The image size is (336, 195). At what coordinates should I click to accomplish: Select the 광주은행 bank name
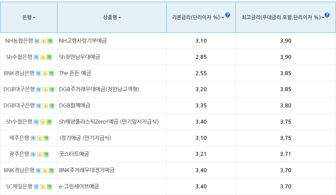tap(19, 154)
